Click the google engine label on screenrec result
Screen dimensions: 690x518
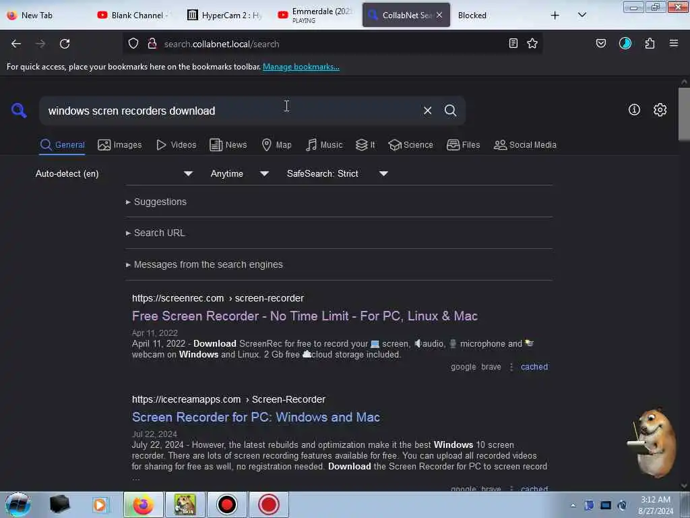point(463,367)
